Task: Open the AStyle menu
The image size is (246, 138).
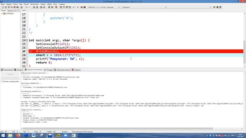Action: click(50, 4)
